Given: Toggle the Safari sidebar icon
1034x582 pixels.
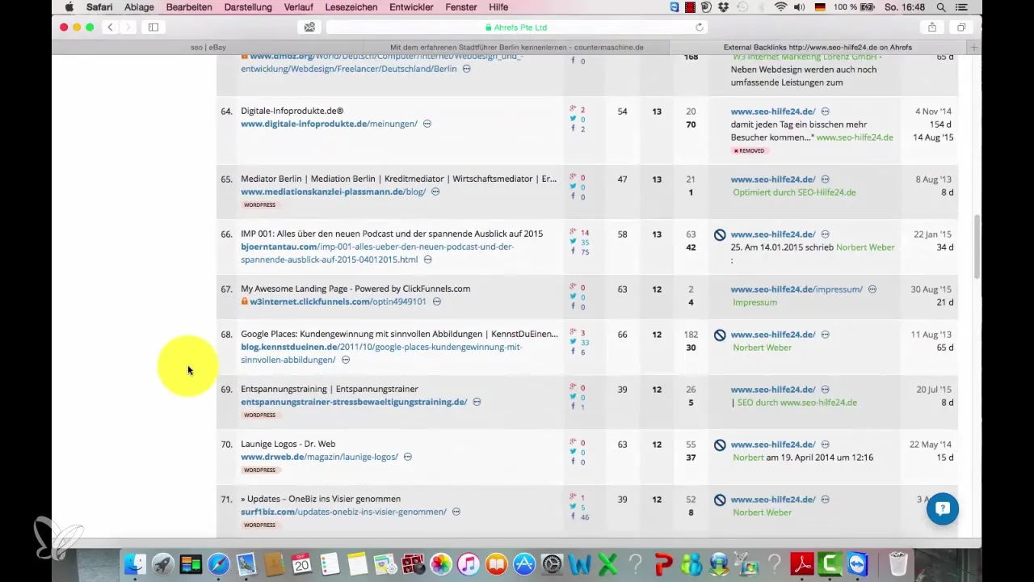Looking at the screenshot, I should click(x=153, y=27).
